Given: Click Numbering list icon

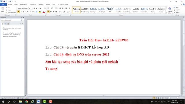Looking at the screenshot, I should [52, 8].
